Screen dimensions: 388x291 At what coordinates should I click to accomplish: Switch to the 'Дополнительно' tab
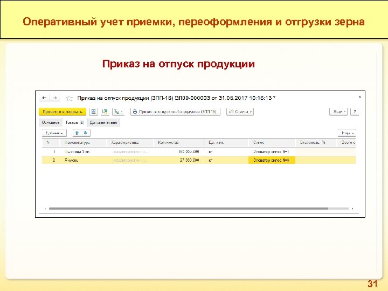(x=103, y=122)
